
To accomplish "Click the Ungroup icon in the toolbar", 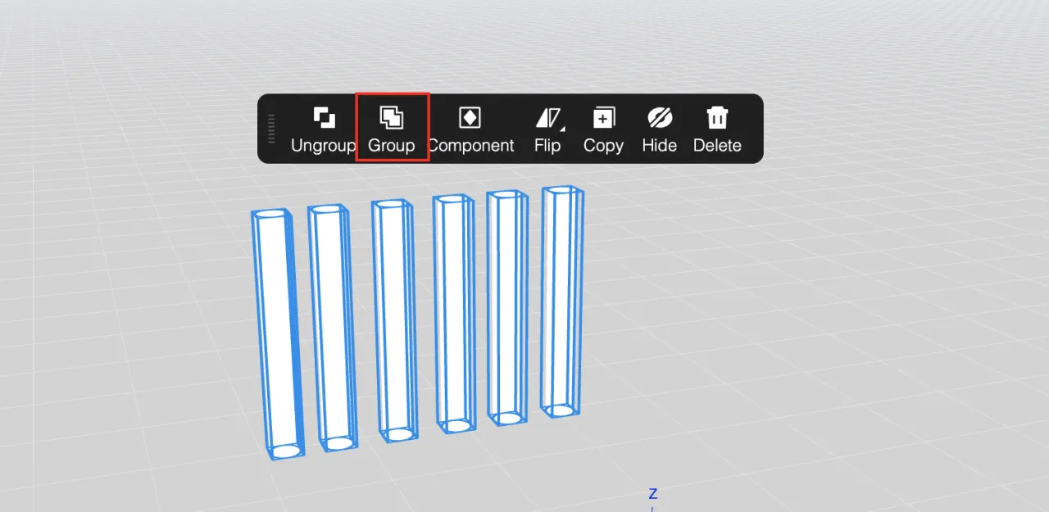I will click(x=325, y=118).
